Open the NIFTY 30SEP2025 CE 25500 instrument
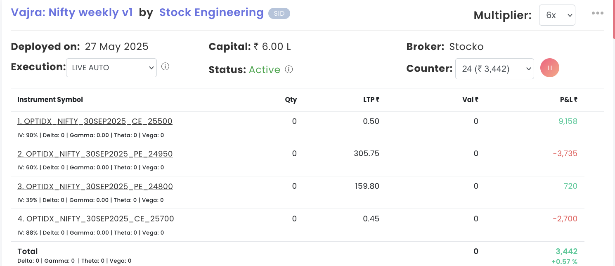This screenshot has width=615, height=266. coord(95,121)
